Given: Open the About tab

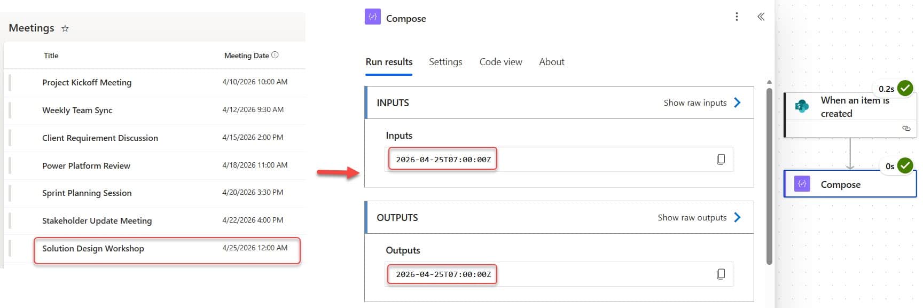Looking at the screenshot, I should [552, 62].
